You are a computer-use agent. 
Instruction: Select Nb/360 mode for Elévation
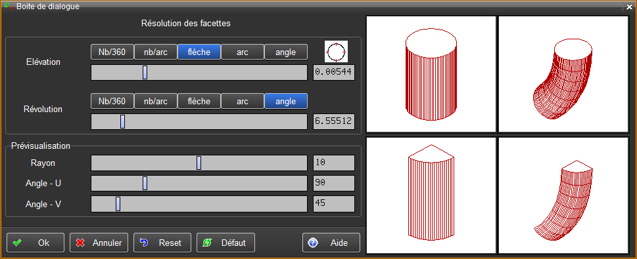pos(112,52)
